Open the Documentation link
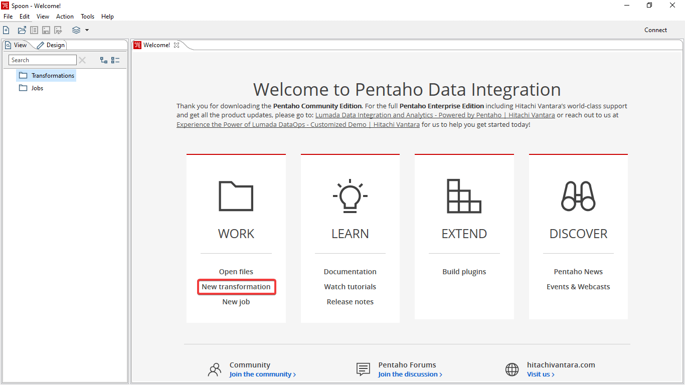 [x=350, y=272]
